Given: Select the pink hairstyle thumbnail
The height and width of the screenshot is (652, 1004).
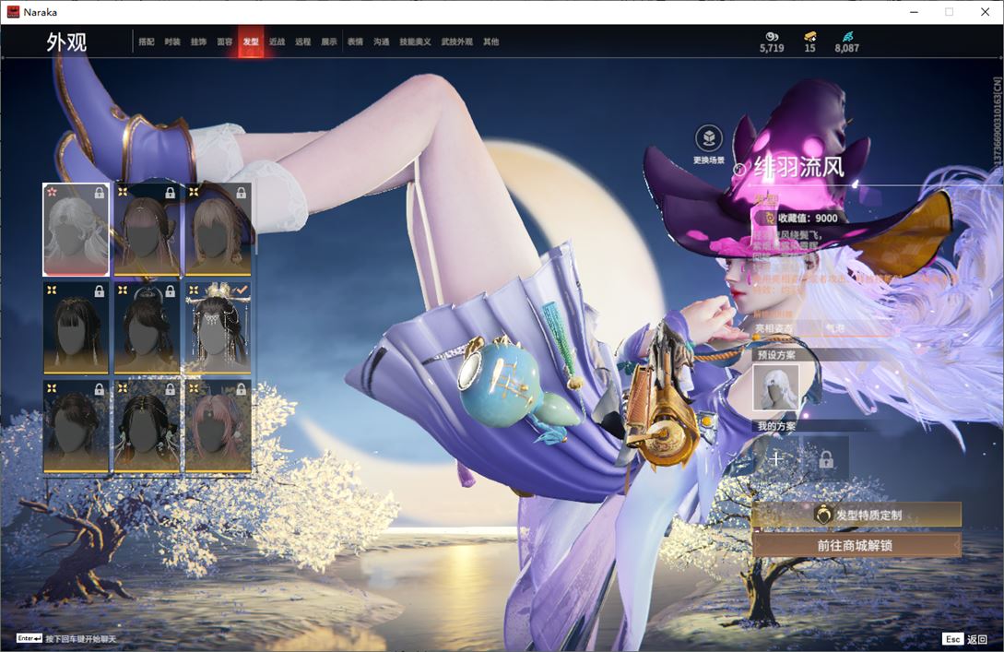Looking at the screenshot, I should pos(218,427).
